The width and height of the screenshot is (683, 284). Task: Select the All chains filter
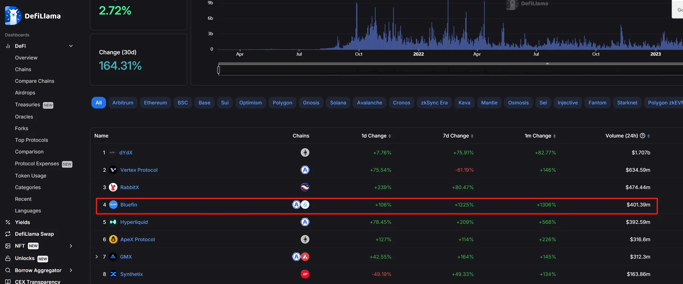point(99,103)
